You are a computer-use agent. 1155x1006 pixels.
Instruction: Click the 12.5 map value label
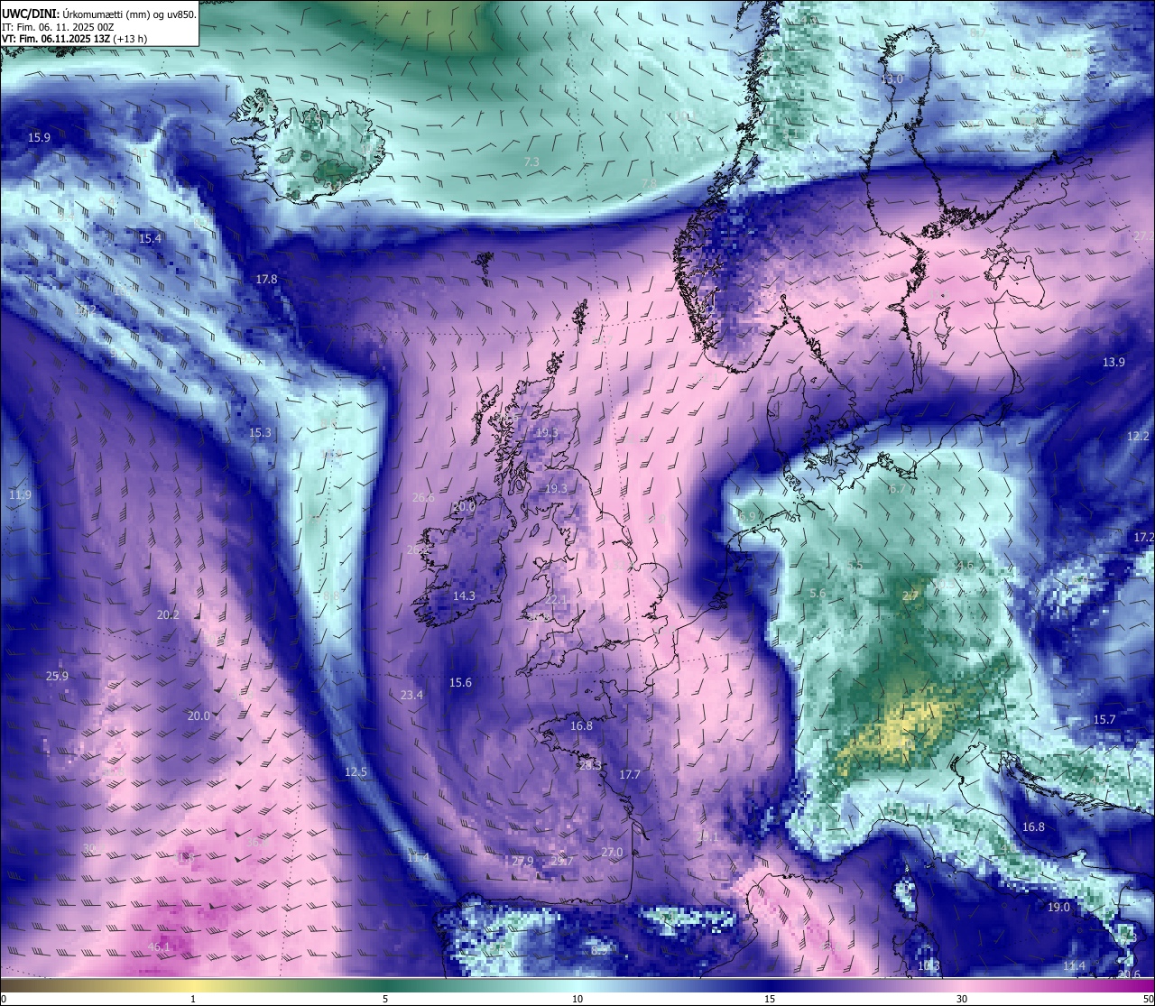356,772
